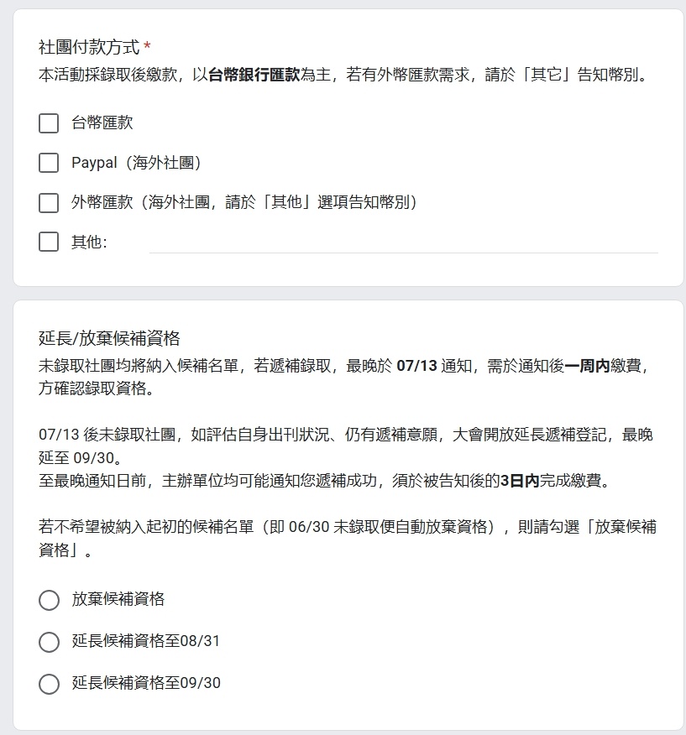Enable the 外幣匯款 checkbox option
This screenshot has height=735, width=686.
pyautogui.click(x=49, y=203)
